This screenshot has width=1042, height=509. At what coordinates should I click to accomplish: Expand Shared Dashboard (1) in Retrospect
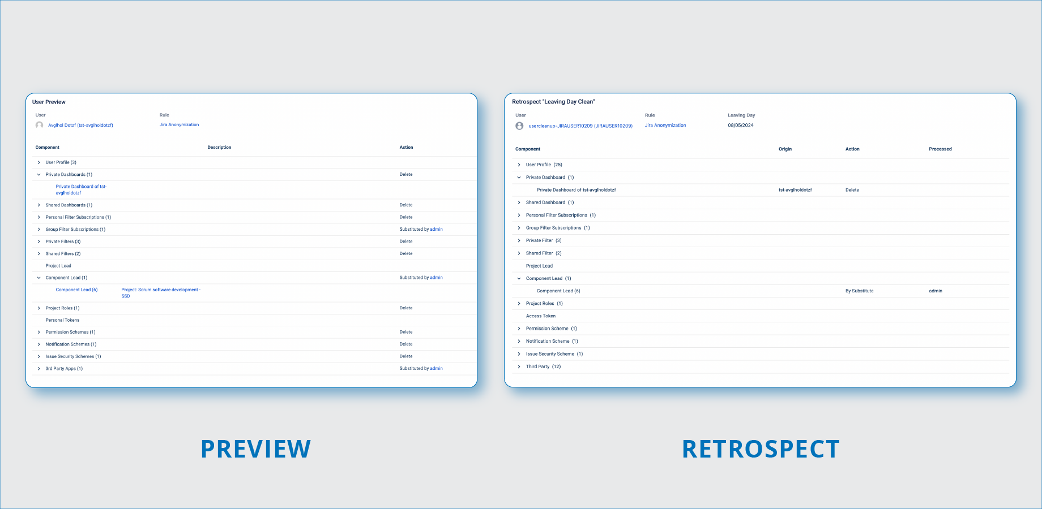coord(519,202)
